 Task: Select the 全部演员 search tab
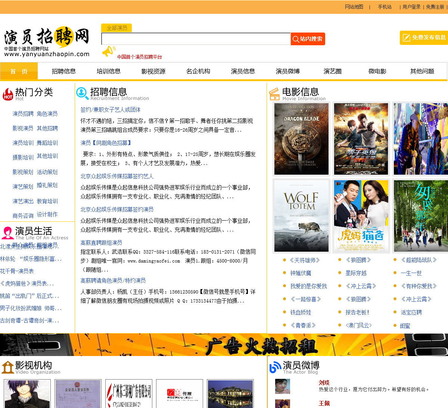pyautogui.click(x=116, y=28)
